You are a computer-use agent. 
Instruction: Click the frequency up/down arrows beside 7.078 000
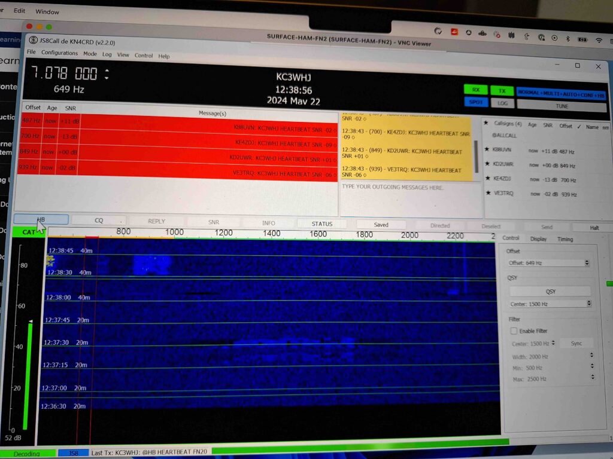107,74
